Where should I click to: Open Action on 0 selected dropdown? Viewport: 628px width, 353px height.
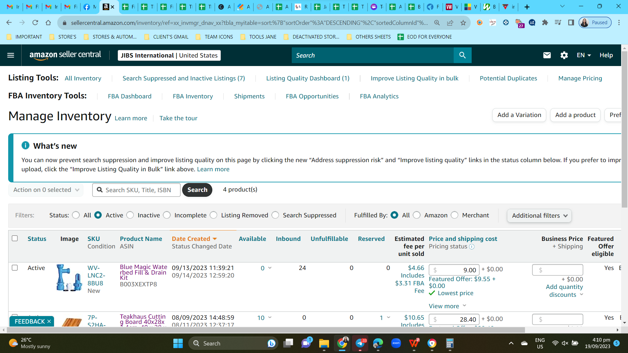coord(46,190)
